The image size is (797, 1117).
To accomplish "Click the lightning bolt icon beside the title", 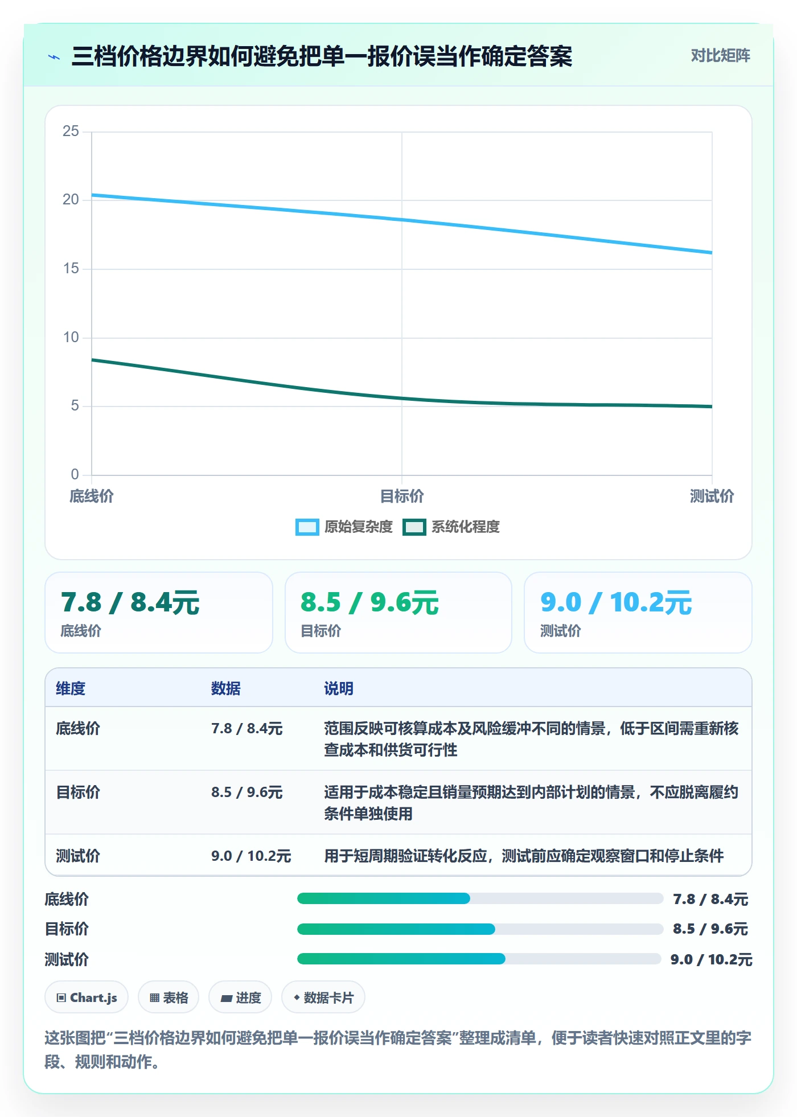I will [54, 57].
